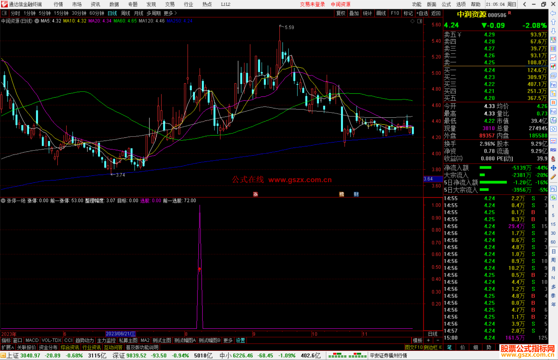Open the RSI indicator sidebar icon
The image size is (558, 360).
pos(553,150)
